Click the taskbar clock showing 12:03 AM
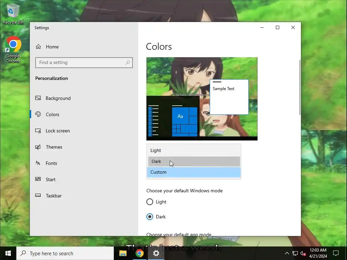Screen dimensions: 347x260 pyautogui.click(x=318, y=253)
